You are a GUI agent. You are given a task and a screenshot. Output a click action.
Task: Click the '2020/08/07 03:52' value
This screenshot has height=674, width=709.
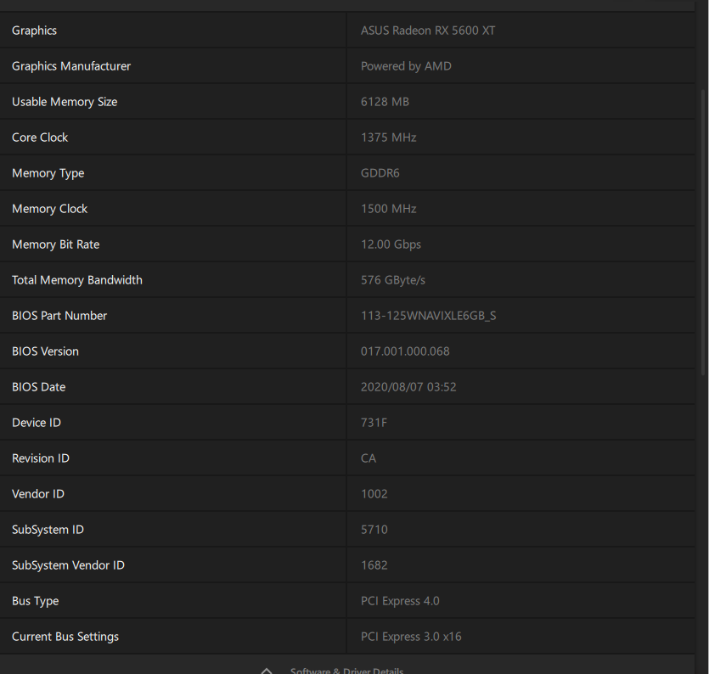tap(408, 387)
